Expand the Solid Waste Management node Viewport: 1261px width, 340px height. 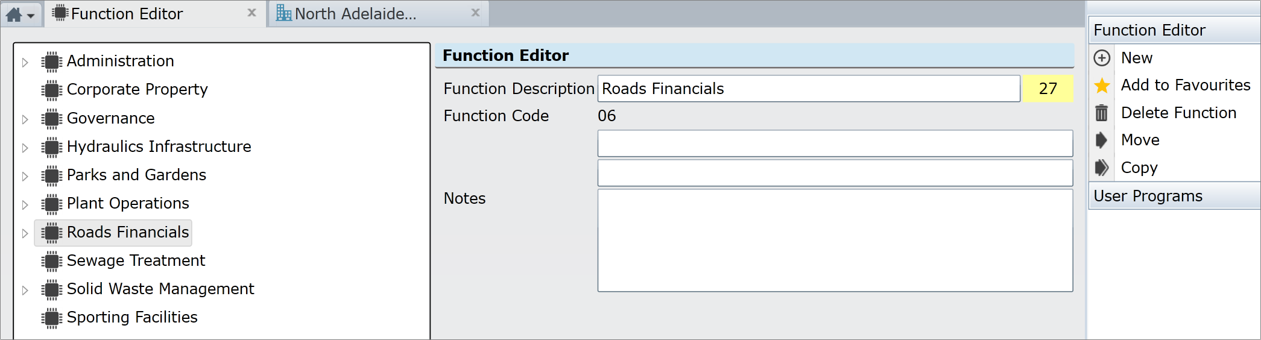click(25, 290)
